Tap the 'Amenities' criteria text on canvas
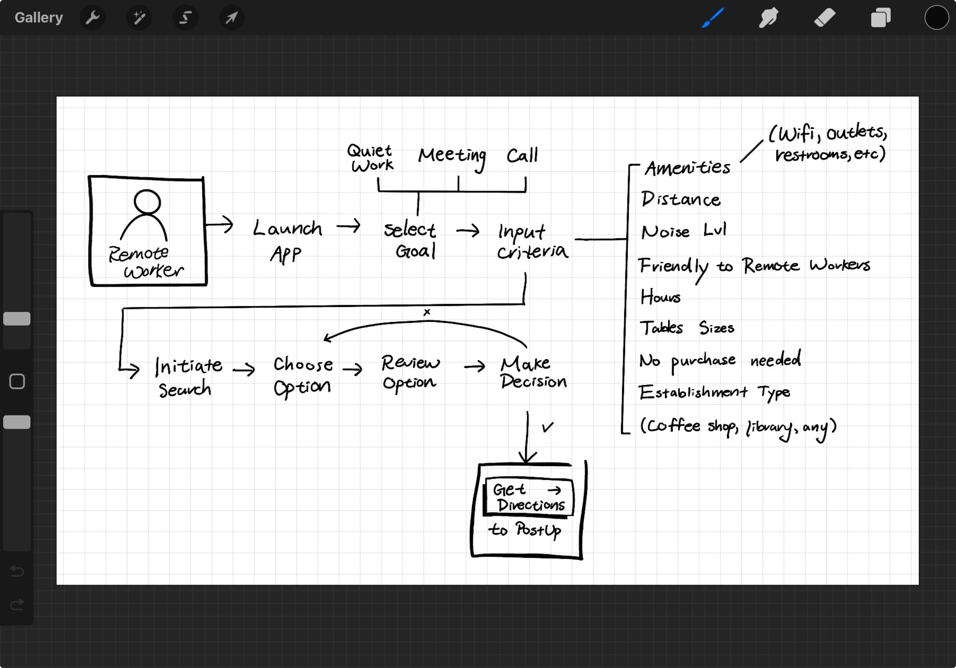This screenshot has height=668, width=956. [687, 168]
